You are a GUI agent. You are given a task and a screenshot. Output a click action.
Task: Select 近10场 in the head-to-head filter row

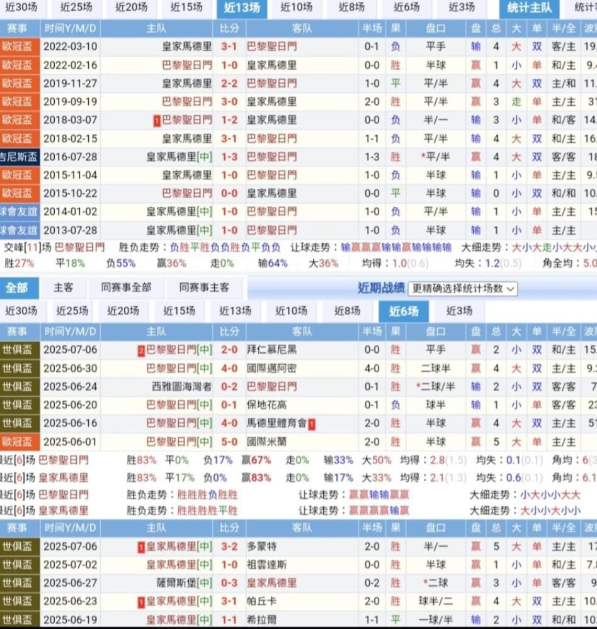tap(297, 7)
